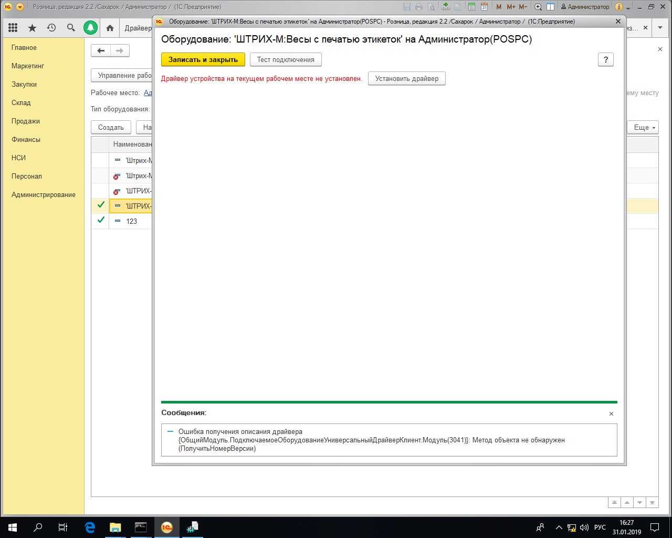
Task: Click the M memory button
Action: [499, 7]
